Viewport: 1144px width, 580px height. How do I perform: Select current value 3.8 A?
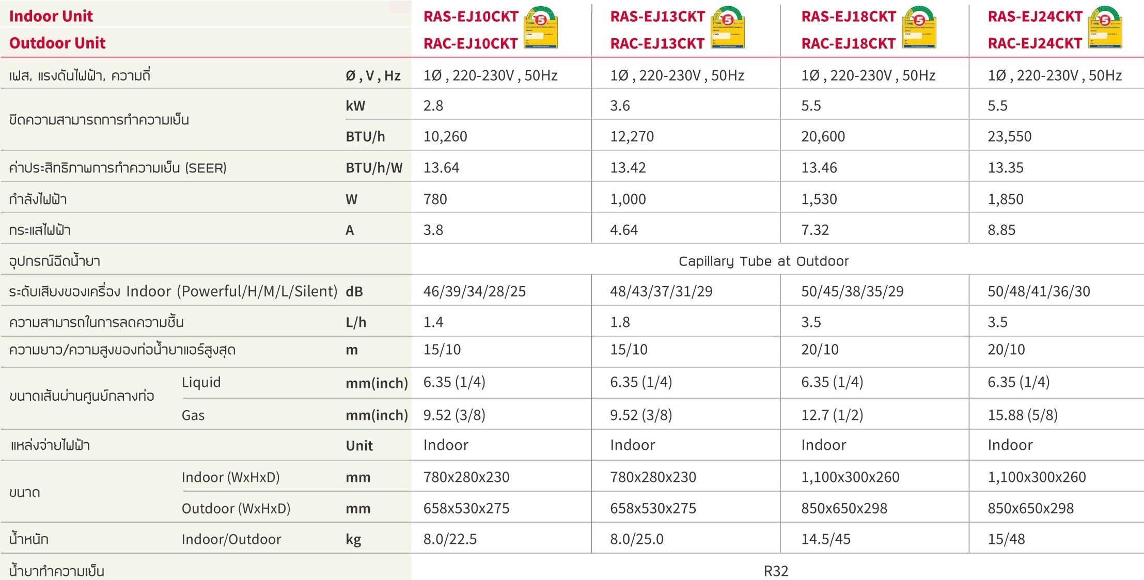433,230
